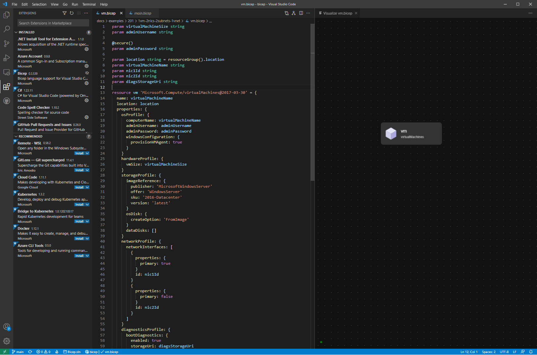Install the Cloud Code extension
This screenshot has height=355, width=537.
[x=79, y=187]
